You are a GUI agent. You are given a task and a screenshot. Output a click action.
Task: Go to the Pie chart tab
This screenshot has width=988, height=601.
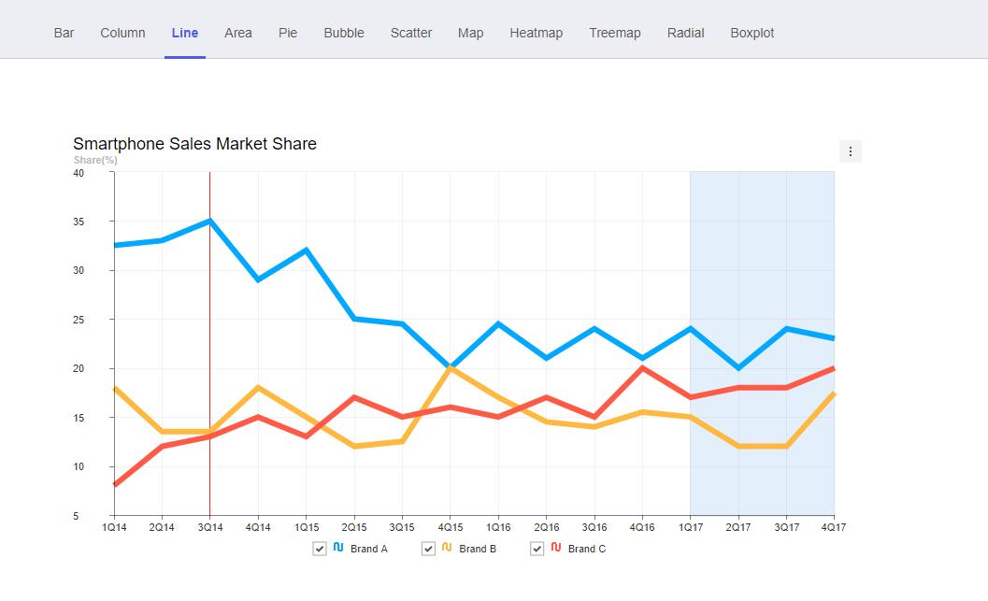click(288, 33)
